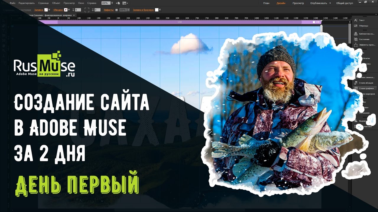Click the opacity 100% field

(123, 10)
